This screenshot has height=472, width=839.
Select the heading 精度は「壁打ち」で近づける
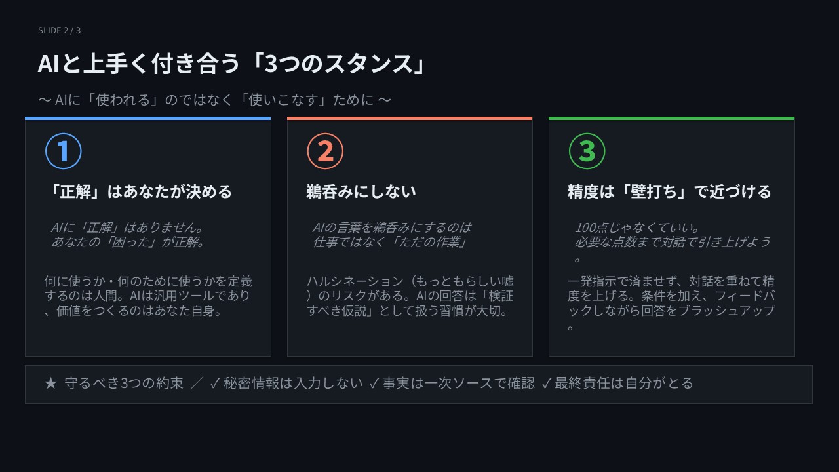[669, 191]
